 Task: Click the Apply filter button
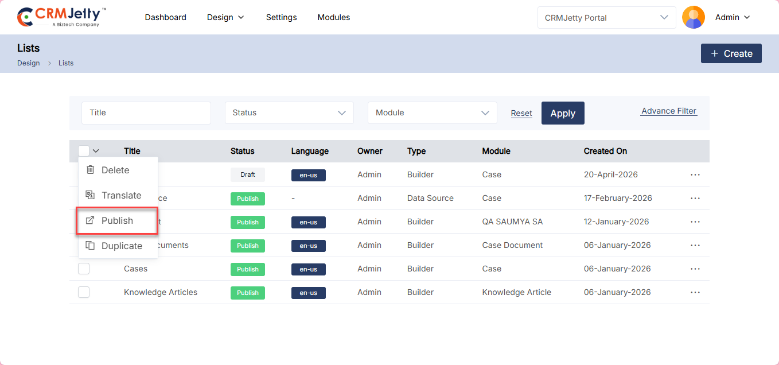(562, 113)
